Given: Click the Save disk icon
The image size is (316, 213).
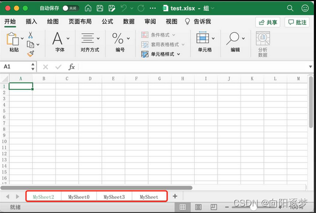Looking at the screenshot, I should [100, 8].
